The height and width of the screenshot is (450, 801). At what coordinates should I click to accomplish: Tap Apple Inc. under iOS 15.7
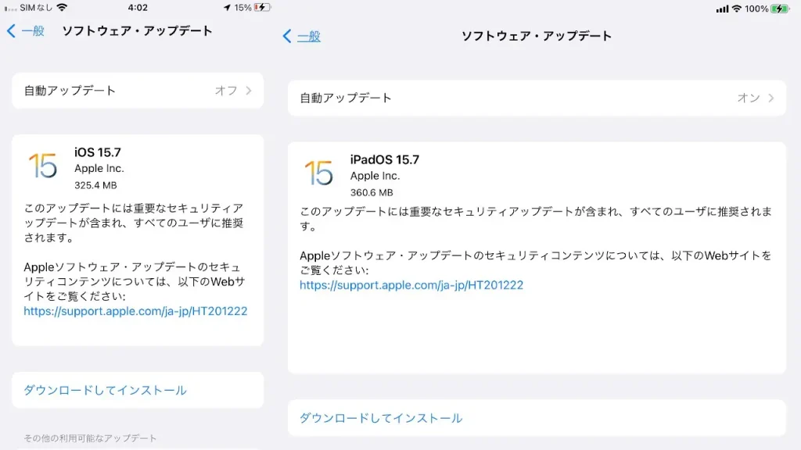click(x=99, y=169)
